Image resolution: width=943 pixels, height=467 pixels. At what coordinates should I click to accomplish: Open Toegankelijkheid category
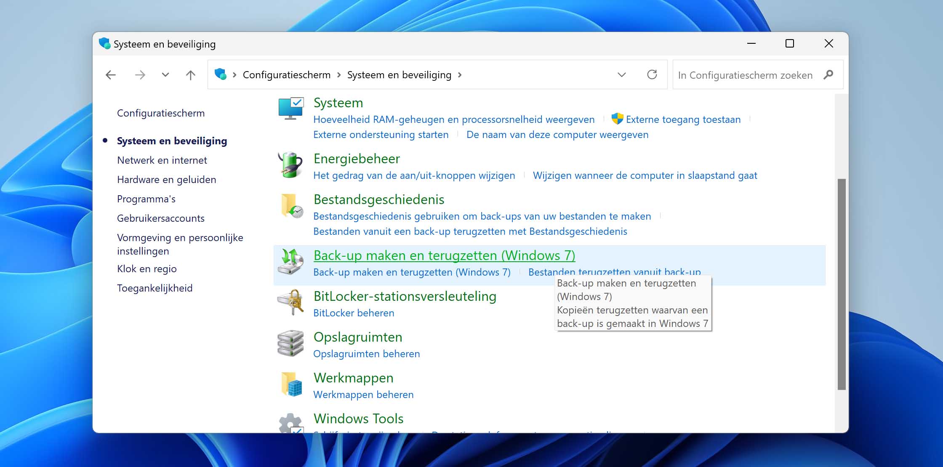(155, 288)
